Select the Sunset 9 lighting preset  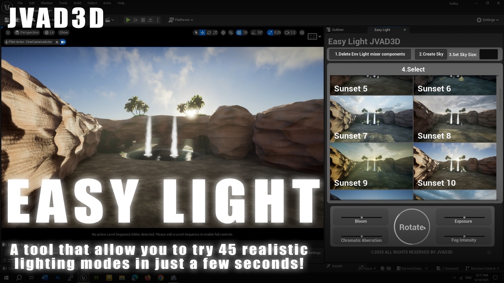371,166
